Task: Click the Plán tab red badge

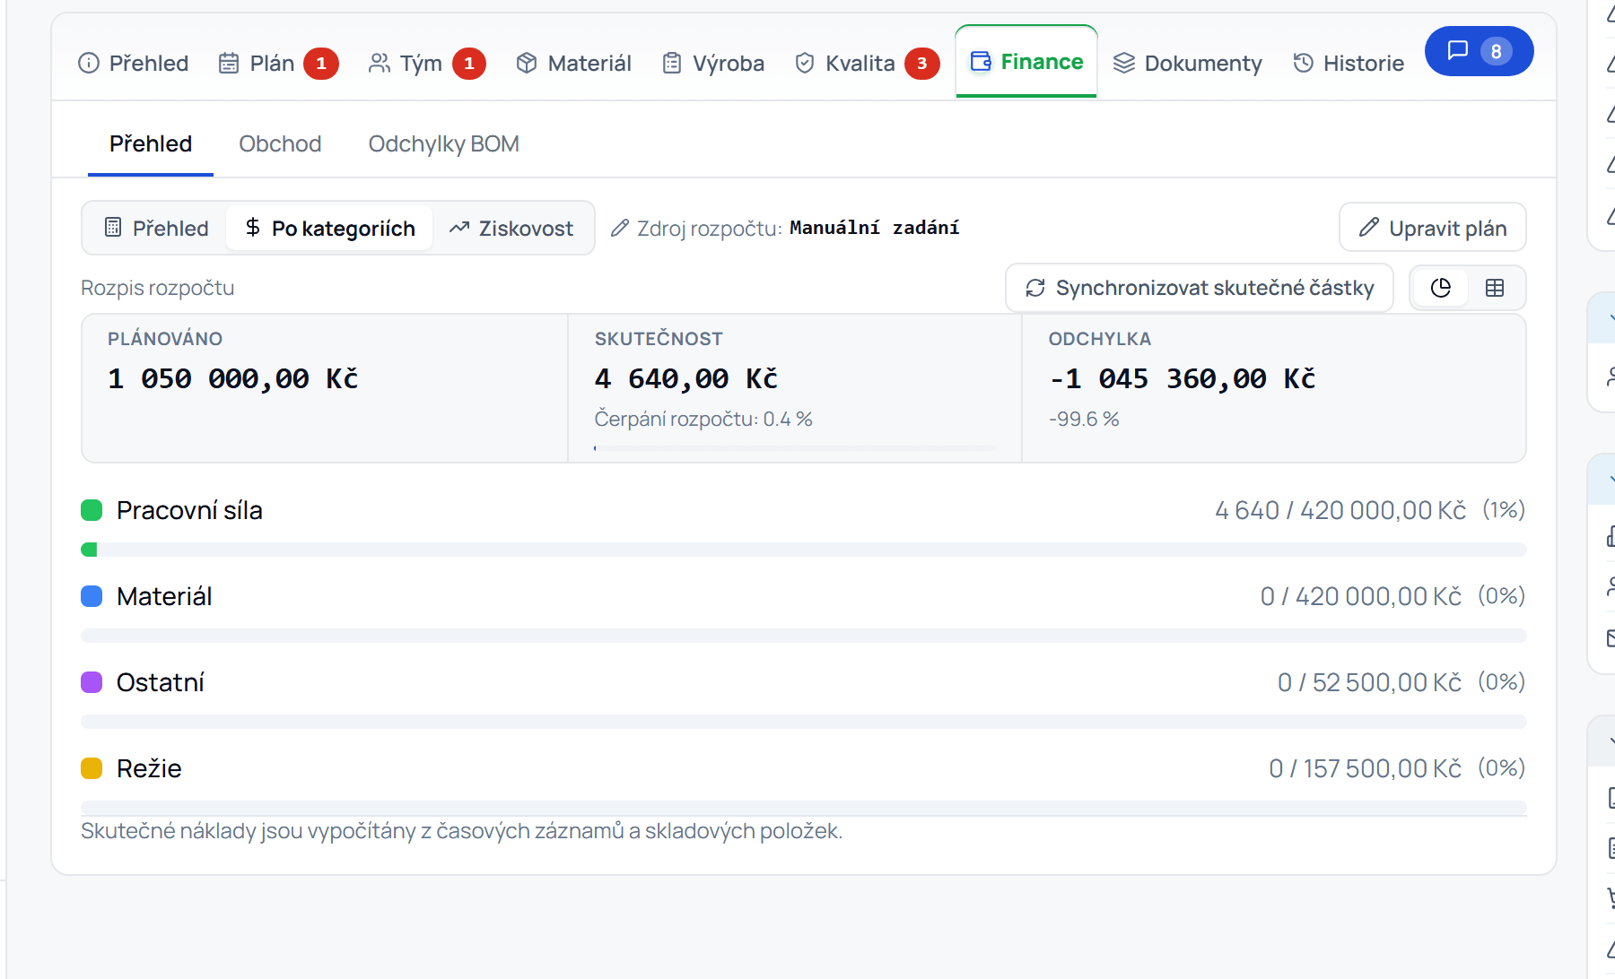Action: [321, 64]
